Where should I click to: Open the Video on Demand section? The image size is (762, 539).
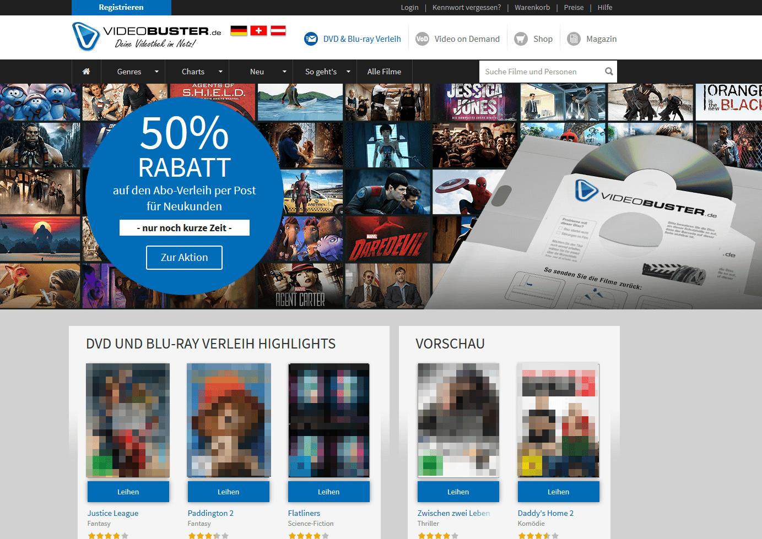467,39
